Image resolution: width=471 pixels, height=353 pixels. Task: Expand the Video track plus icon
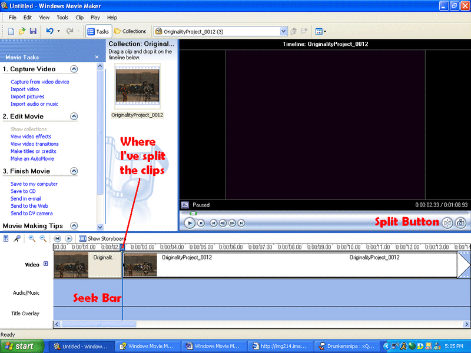tap(45, 264)
